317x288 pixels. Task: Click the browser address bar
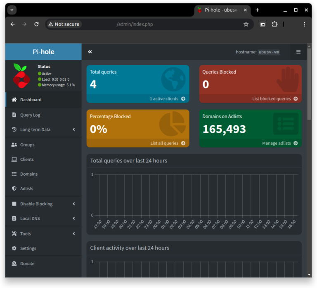[165, 24]
